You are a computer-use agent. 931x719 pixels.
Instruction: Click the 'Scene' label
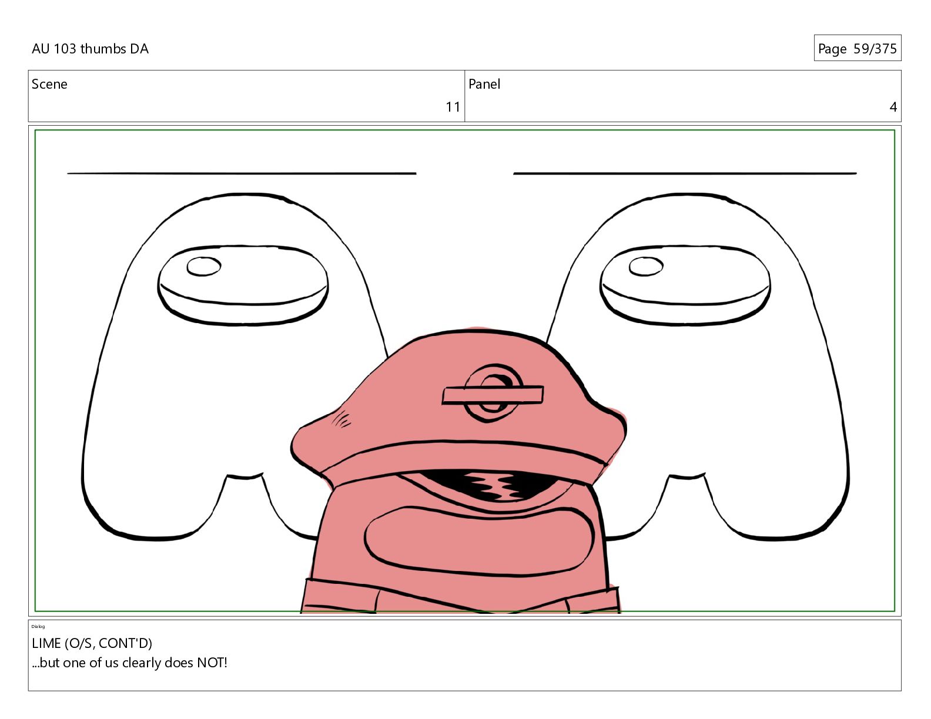pyautogui.click(x=49, y=84)
